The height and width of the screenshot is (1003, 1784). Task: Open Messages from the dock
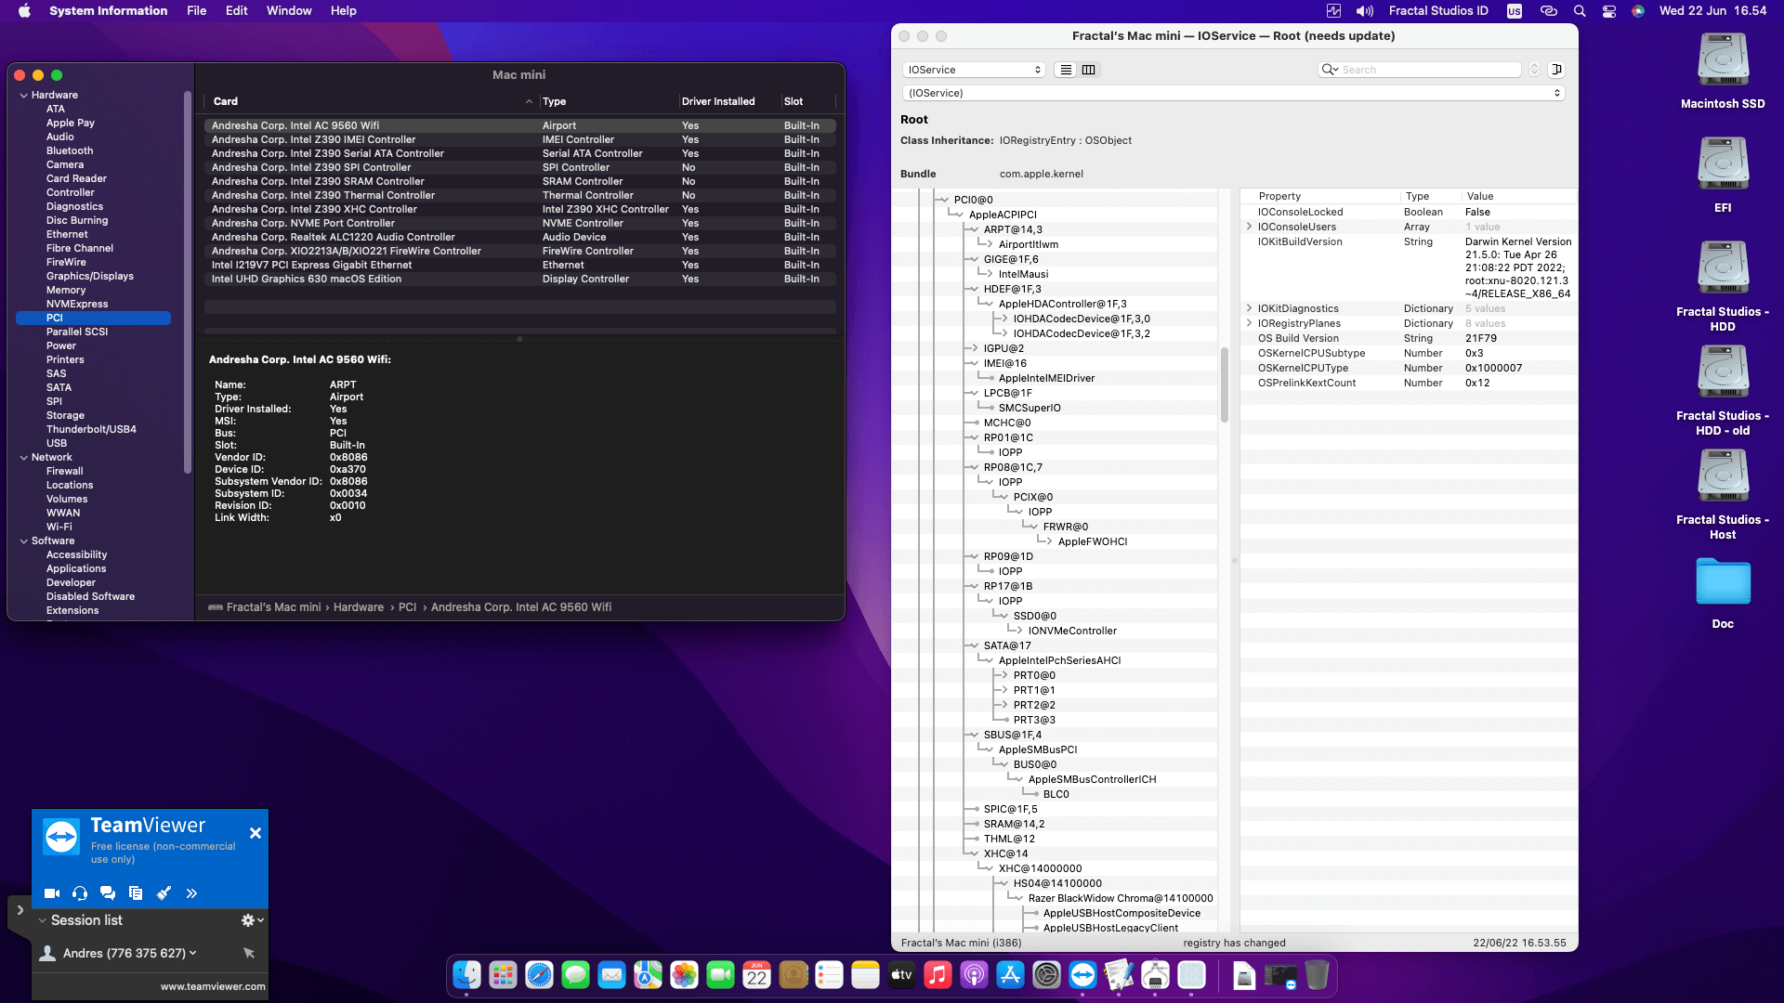click(575, 975)
